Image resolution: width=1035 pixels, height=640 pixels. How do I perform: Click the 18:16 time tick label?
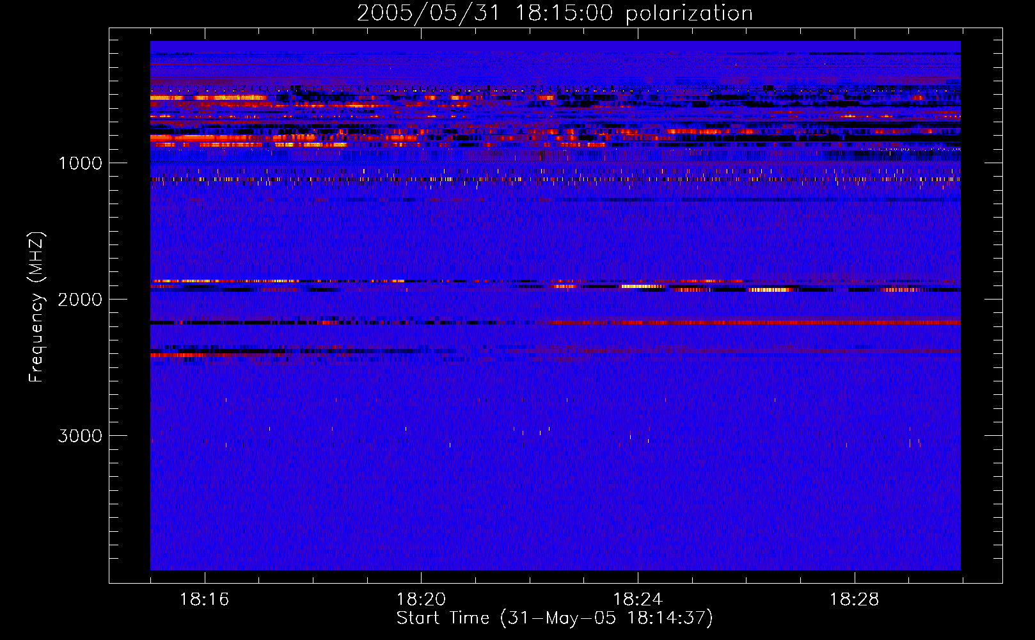[x=204, y=600]
